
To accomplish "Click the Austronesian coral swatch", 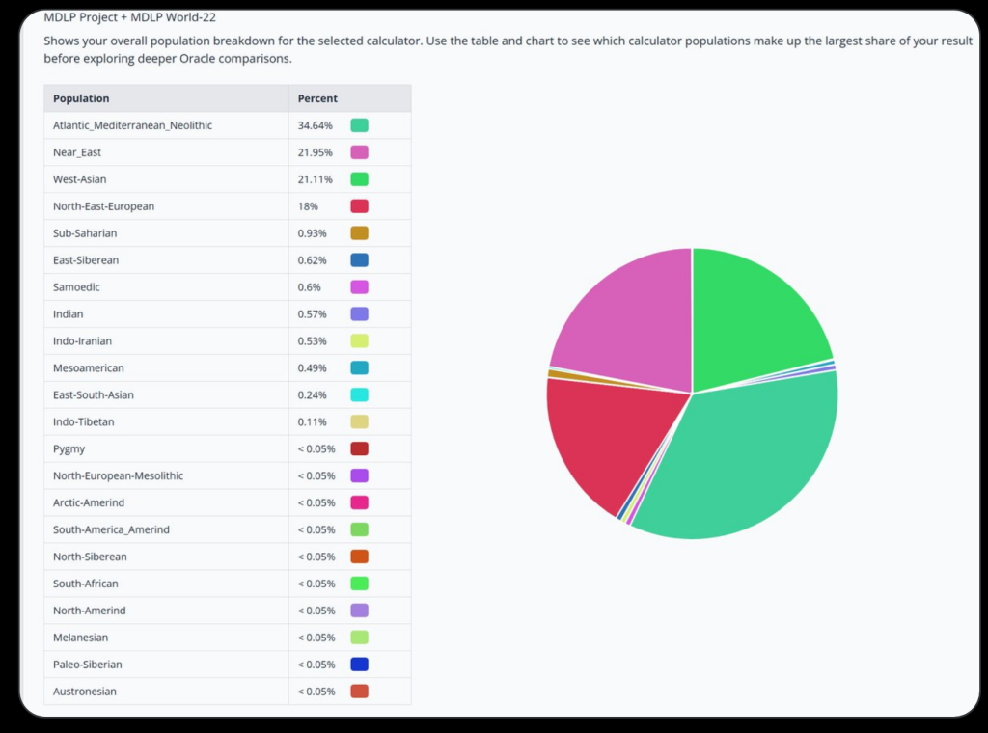I will point(359,692).
